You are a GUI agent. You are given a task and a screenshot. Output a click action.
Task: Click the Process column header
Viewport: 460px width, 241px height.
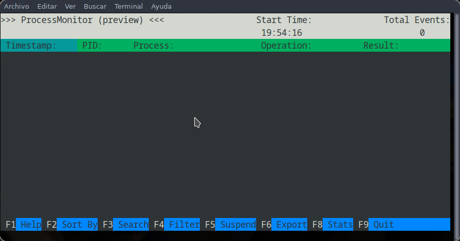[x=153, y=46]
